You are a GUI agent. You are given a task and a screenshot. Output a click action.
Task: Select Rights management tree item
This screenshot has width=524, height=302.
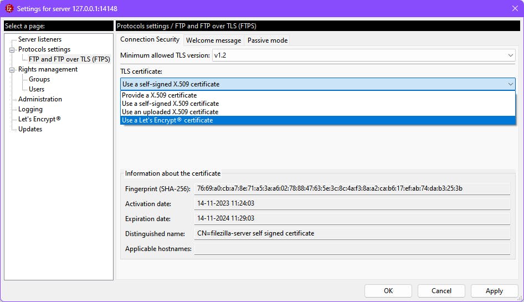coord(48,69)
